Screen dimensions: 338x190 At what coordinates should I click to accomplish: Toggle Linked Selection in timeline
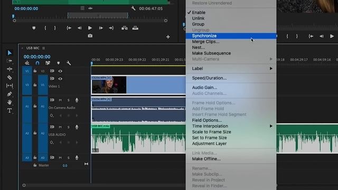click(x=48, y=63)
